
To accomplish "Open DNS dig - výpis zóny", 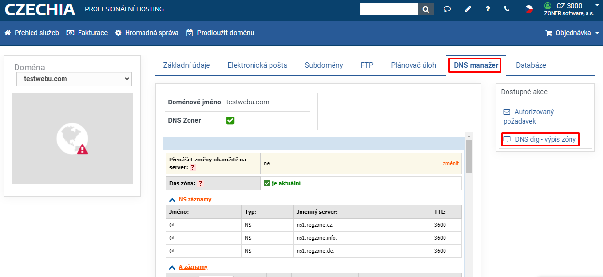I will [x=540, y=140].
